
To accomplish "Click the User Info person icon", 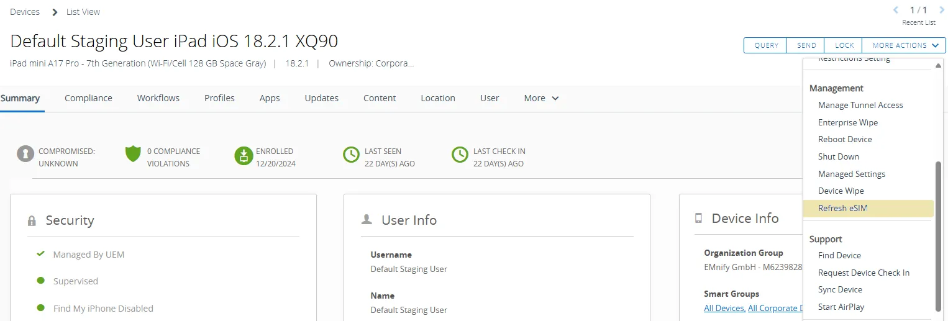I will [367, 219].
